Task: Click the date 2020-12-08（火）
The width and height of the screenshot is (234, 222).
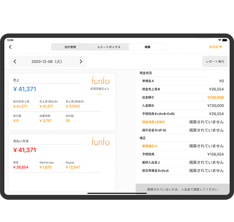Action: tap(47, 62)
